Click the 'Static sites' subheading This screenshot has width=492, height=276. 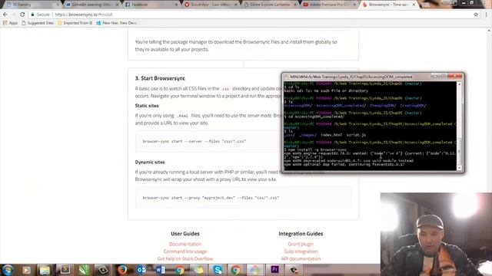pos(147,106)
